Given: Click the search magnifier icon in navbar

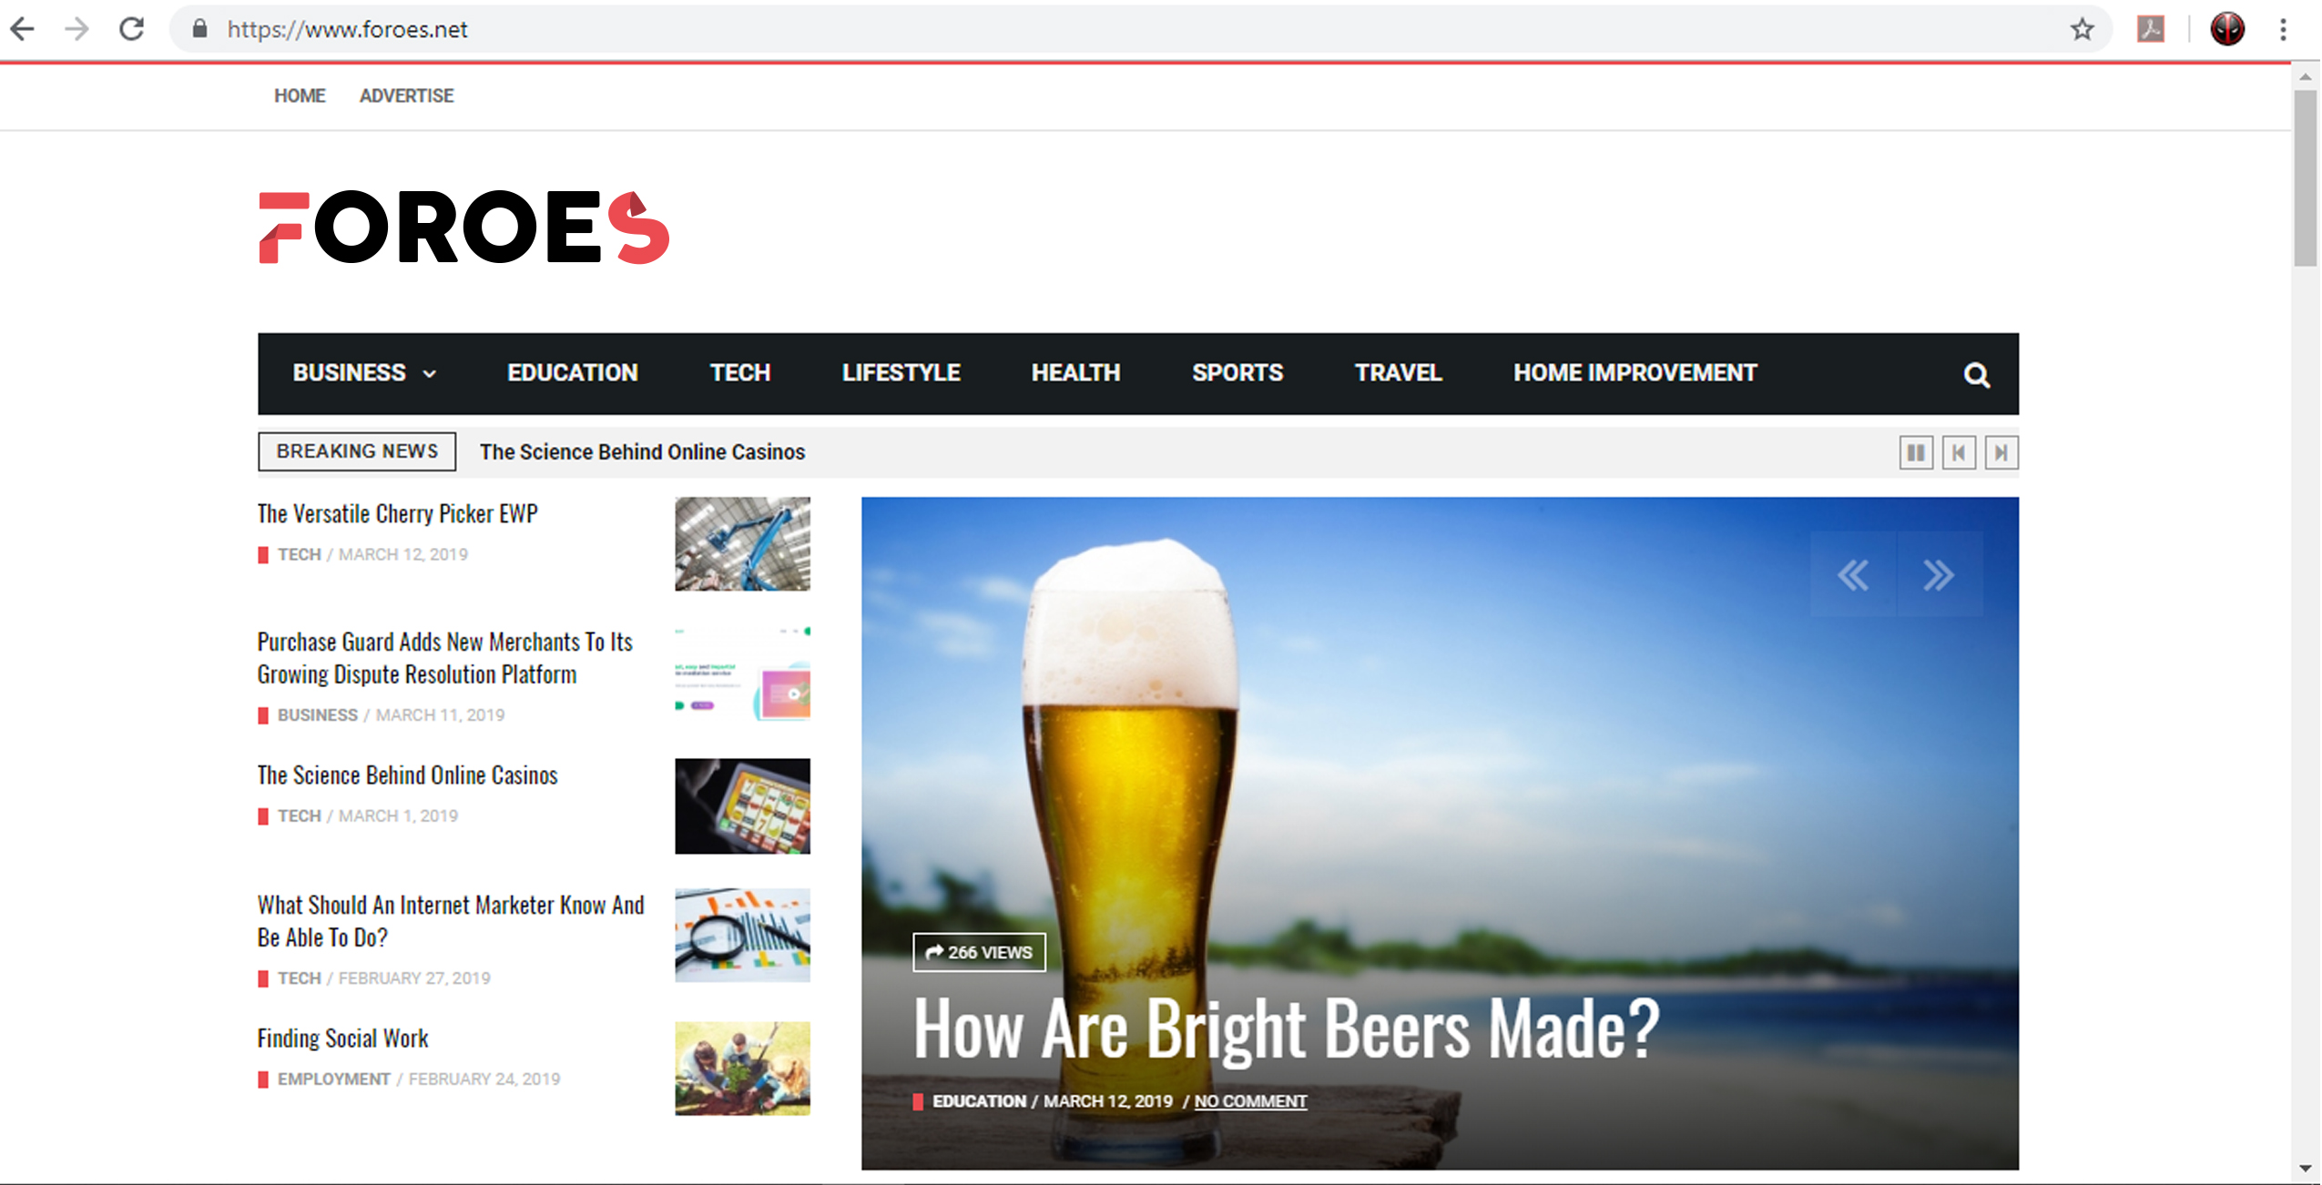Looking at the screenshot, I should coord(1975,374).
